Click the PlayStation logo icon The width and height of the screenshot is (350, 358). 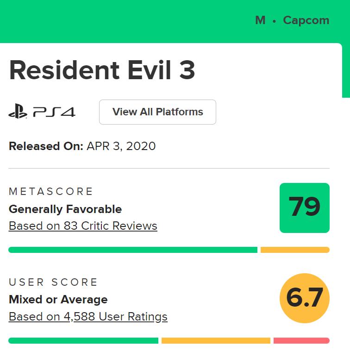click(x=18, y=112)
